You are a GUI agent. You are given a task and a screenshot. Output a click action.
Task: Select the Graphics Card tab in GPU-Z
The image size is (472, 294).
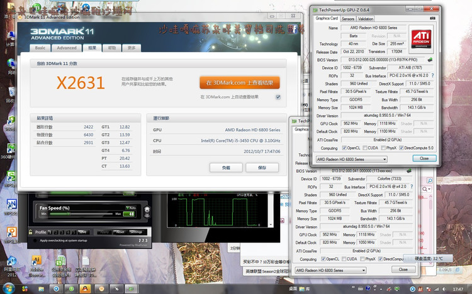click(x=327, y=18)
